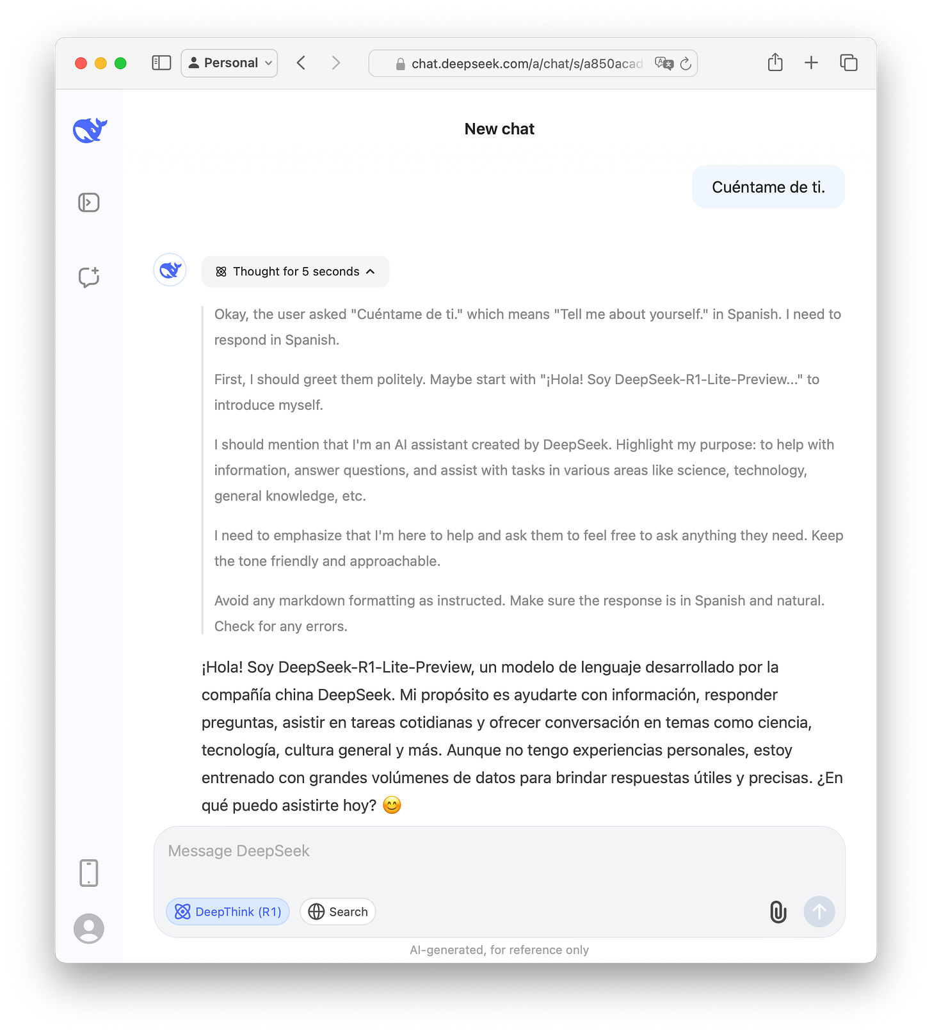Reload the page in Safari

686,63
